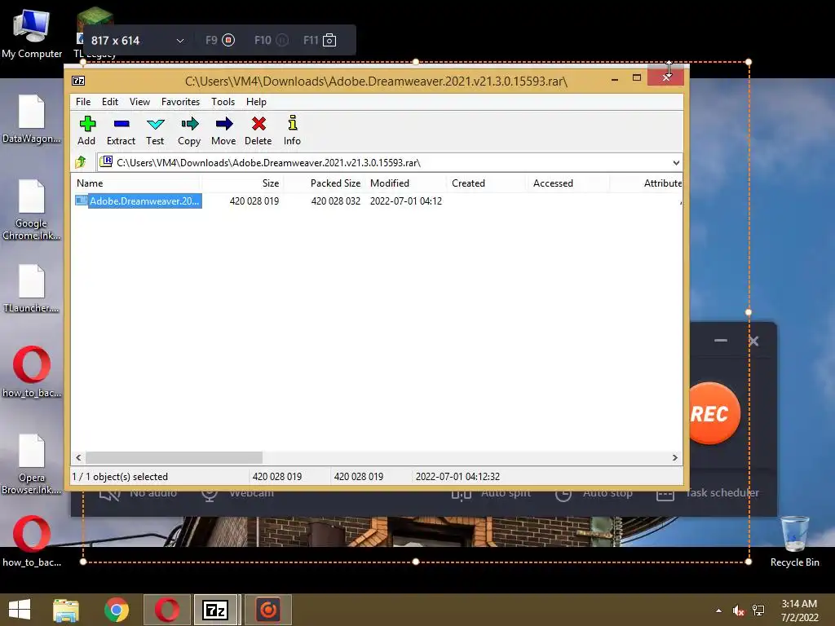Minimize the screen recorder window
This screenshot has width=835, height=626.
[x=721, y=340]
